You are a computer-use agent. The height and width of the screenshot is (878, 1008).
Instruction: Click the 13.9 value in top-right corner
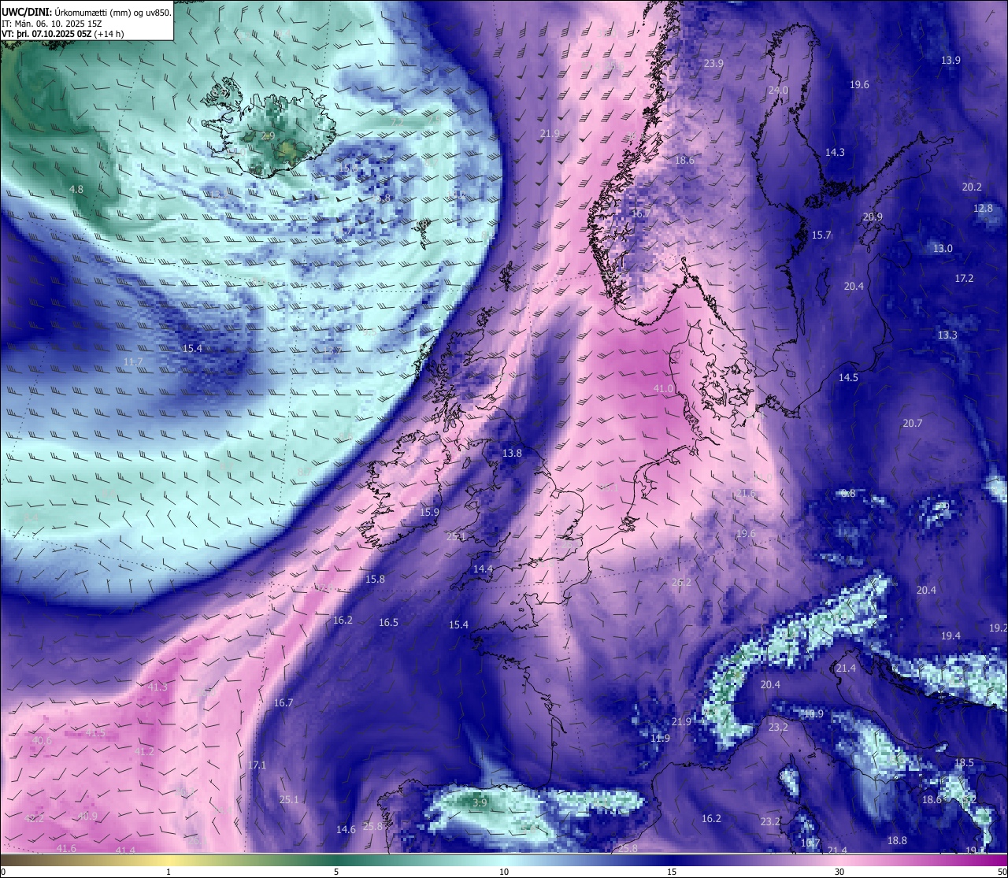(951, 61)
